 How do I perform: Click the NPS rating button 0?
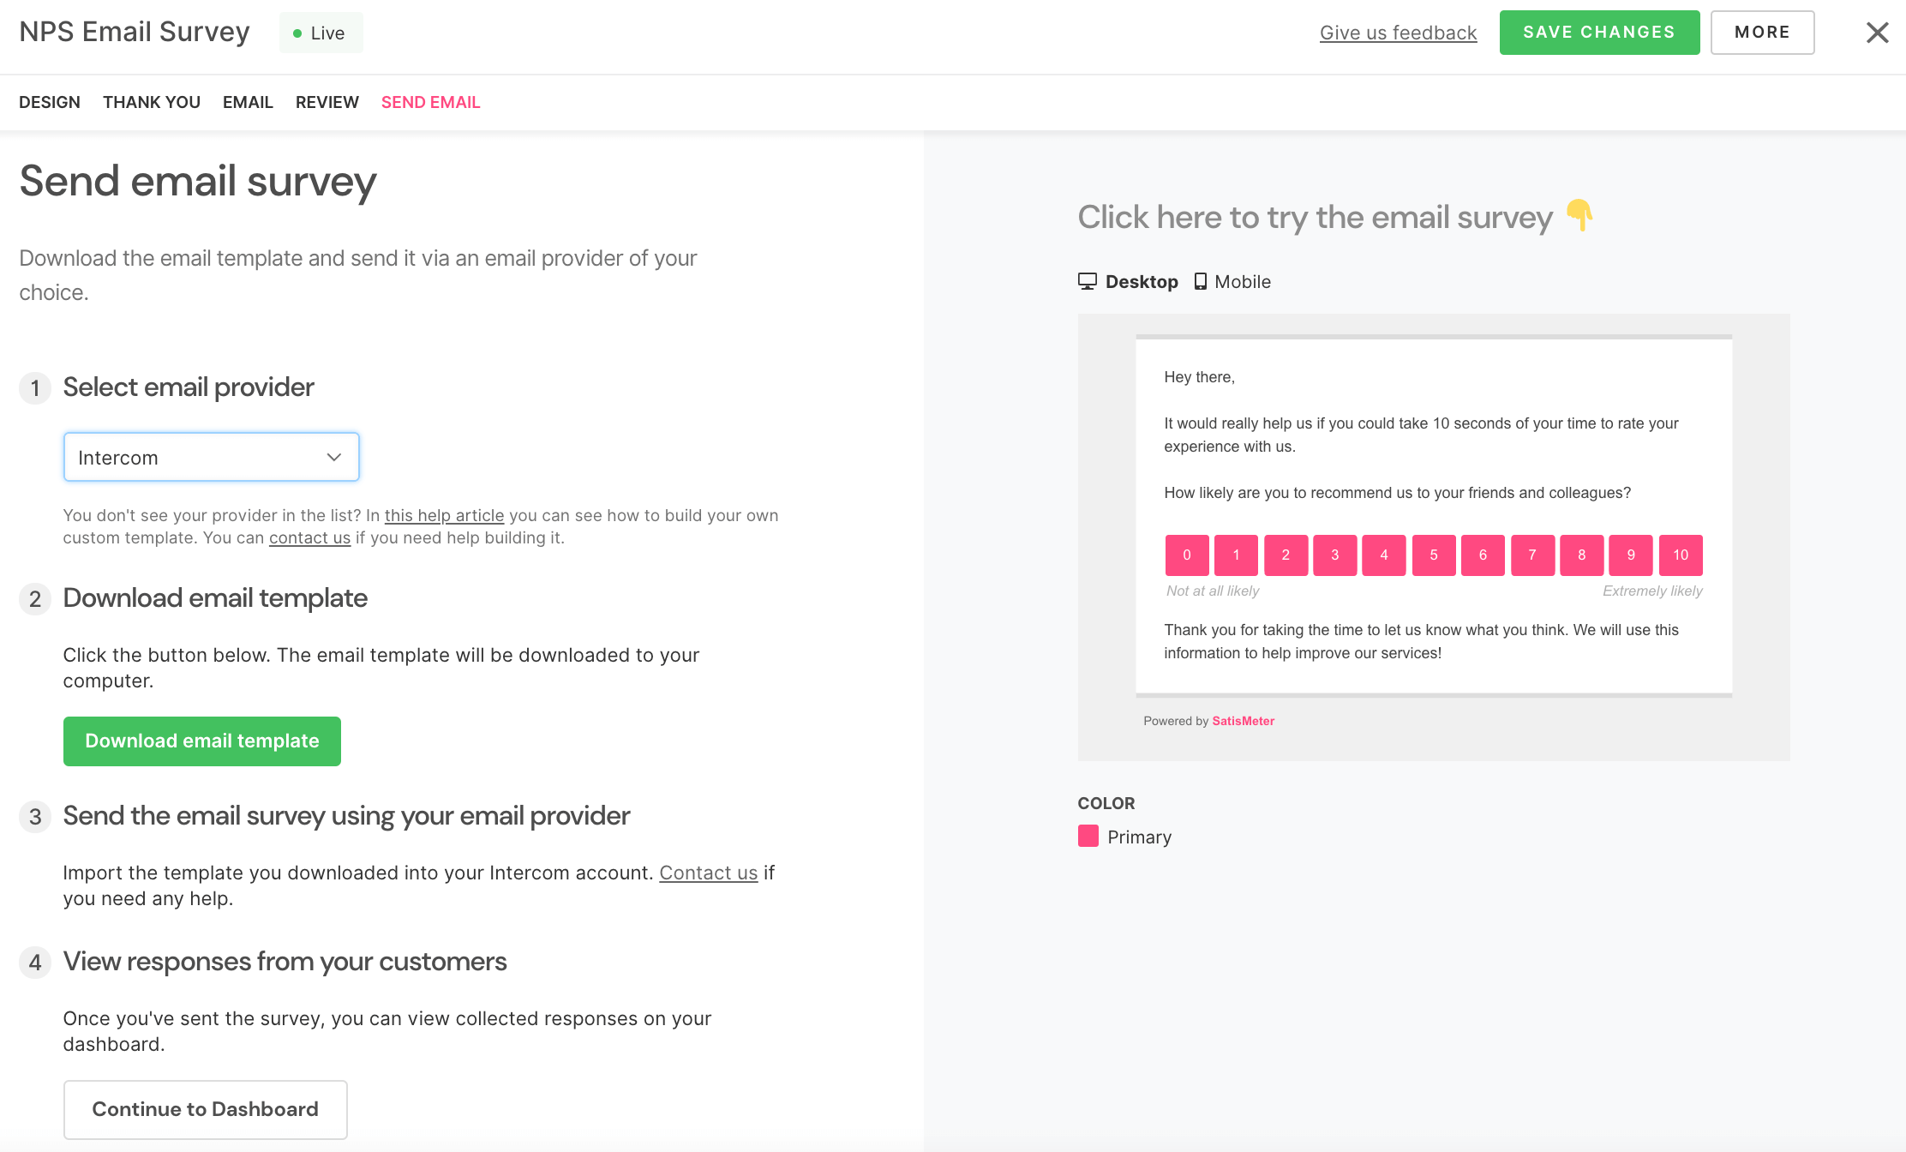point(1186,555)
